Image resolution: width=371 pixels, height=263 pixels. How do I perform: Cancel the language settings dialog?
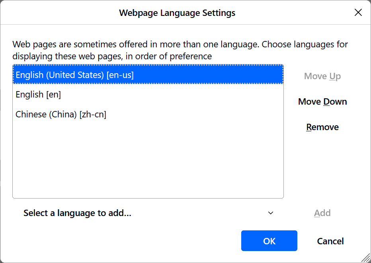click(330, 241)
